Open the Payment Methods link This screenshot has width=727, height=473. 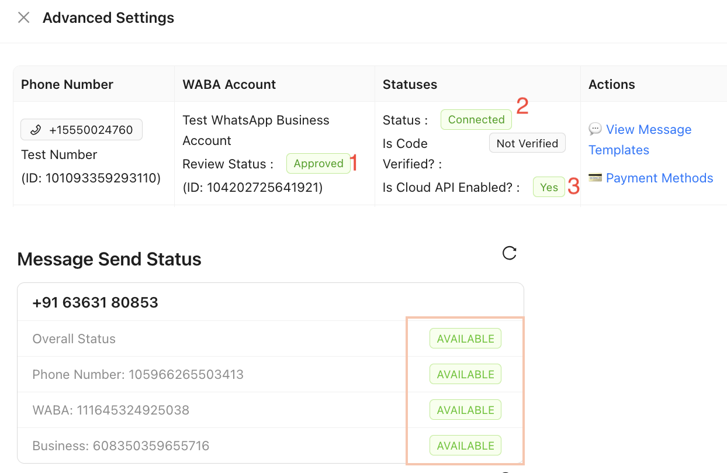[x=659, y=178]
